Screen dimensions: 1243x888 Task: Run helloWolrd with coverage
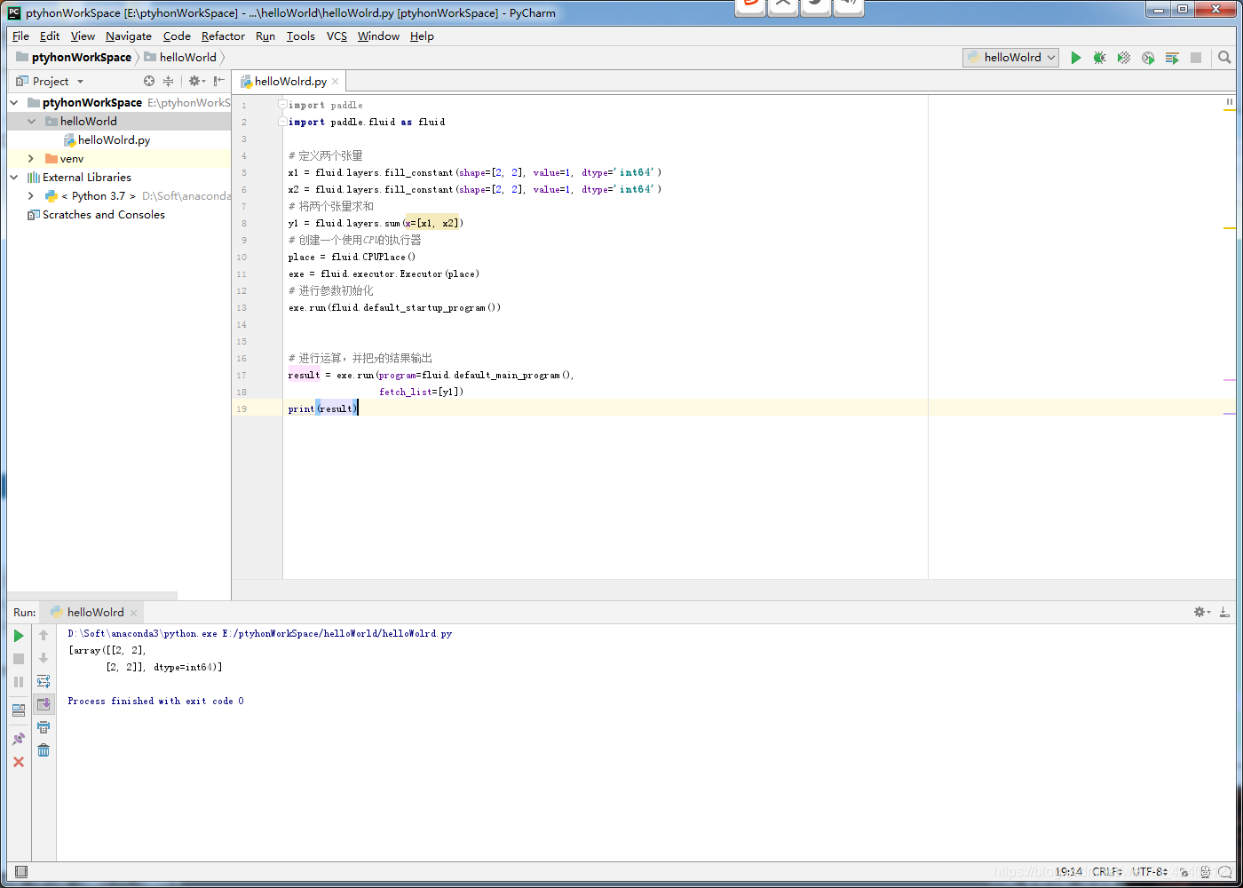1124,58
